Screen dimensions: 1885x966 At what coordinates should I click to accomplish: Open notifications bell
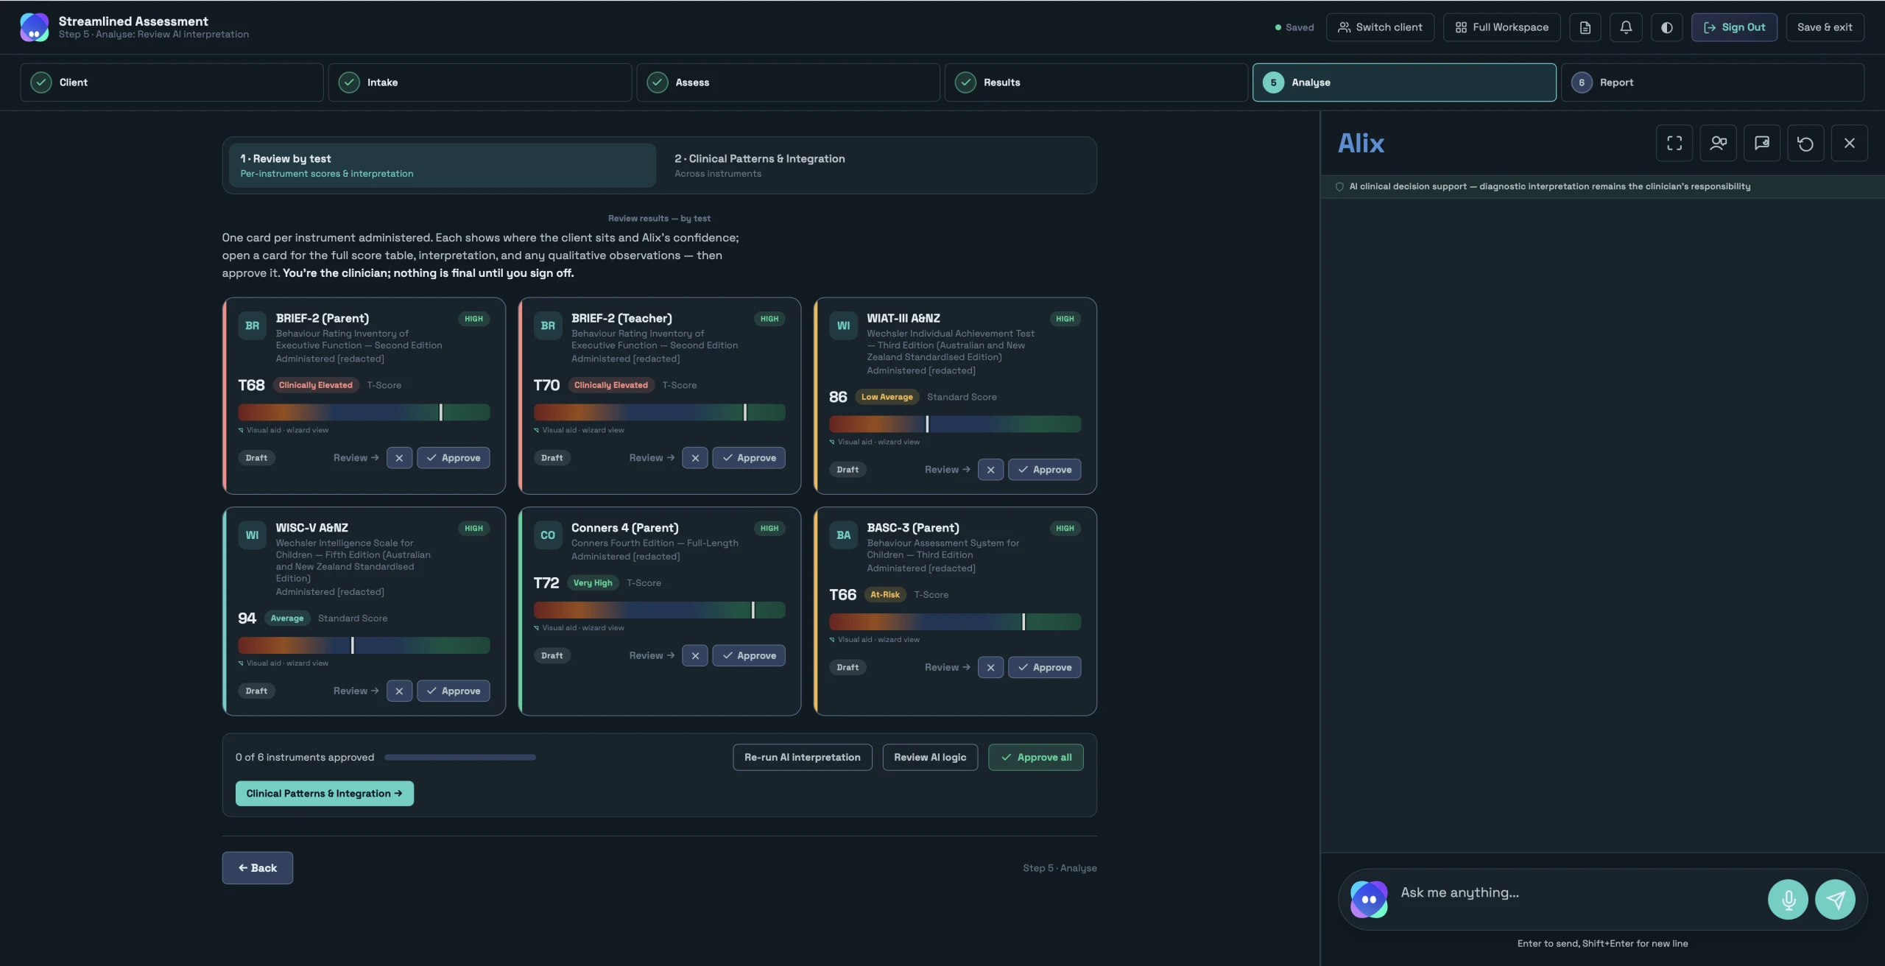1626,27
